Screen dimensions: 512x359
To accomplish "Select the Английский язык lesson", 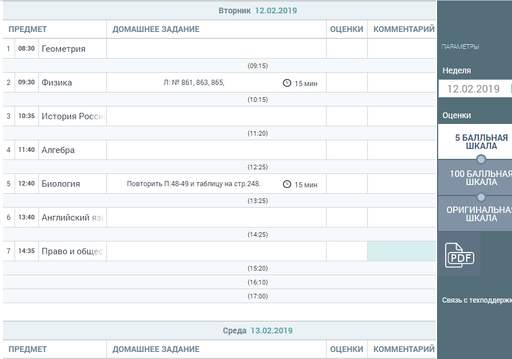I will (73, 218).
